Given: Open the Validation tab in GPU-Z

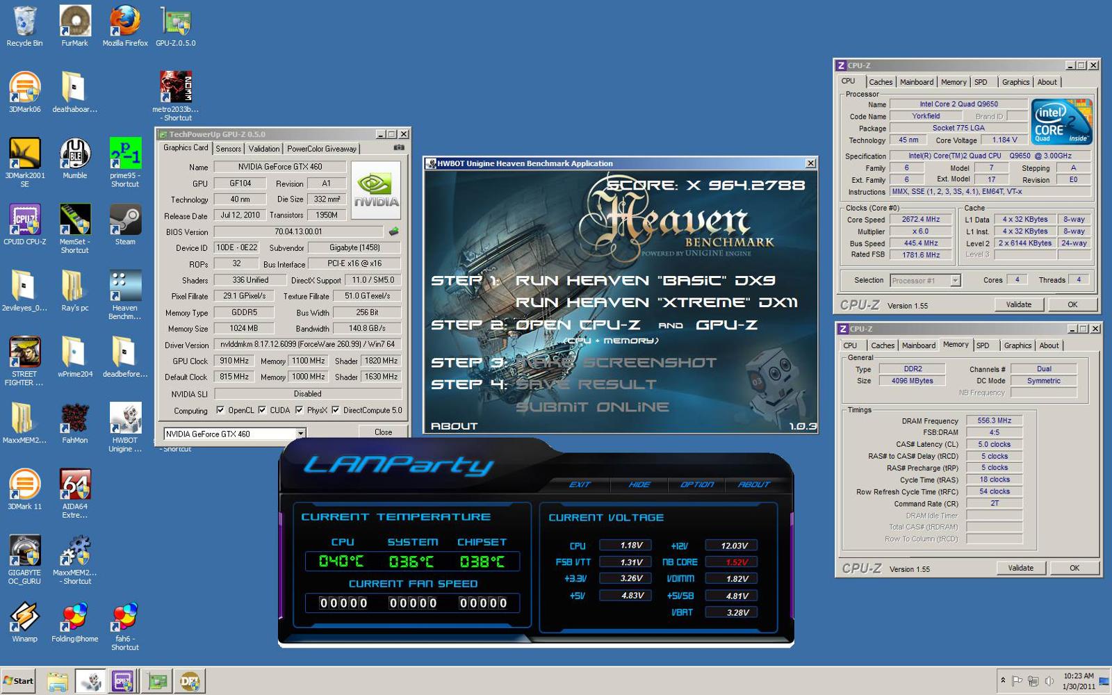Looking at the screenshot, I should coord(264,149).
